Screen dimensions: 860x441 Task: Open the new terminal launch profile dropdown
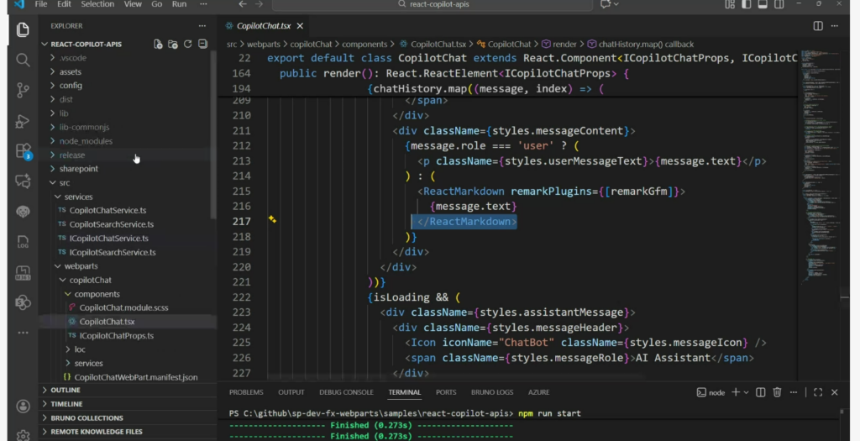click(x=746, y=392)
